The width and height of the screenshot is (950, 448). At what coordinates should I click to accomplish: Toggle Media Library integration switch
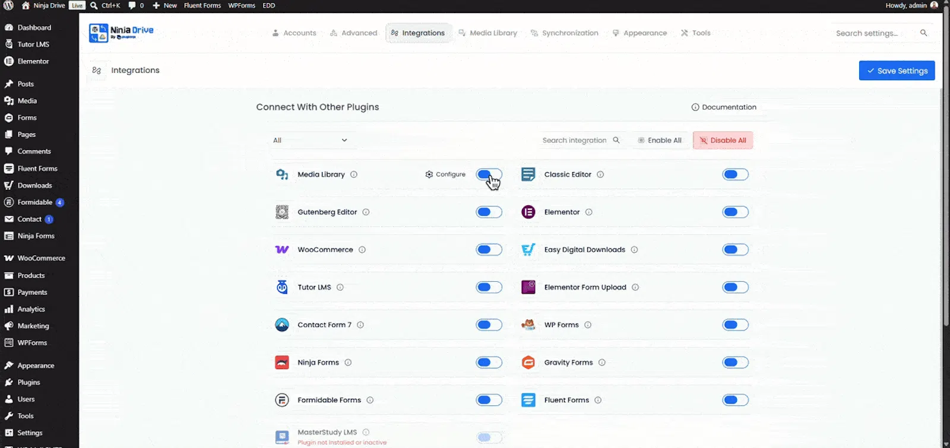click(x=489, y=174)
